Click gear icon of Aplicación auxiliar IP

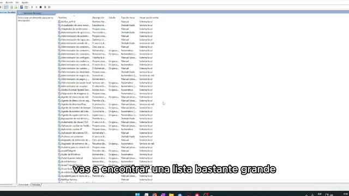(59, 130)
